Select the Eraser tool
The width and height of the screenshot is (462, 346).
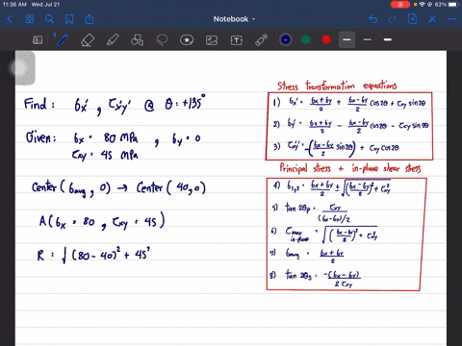[88, 40]
